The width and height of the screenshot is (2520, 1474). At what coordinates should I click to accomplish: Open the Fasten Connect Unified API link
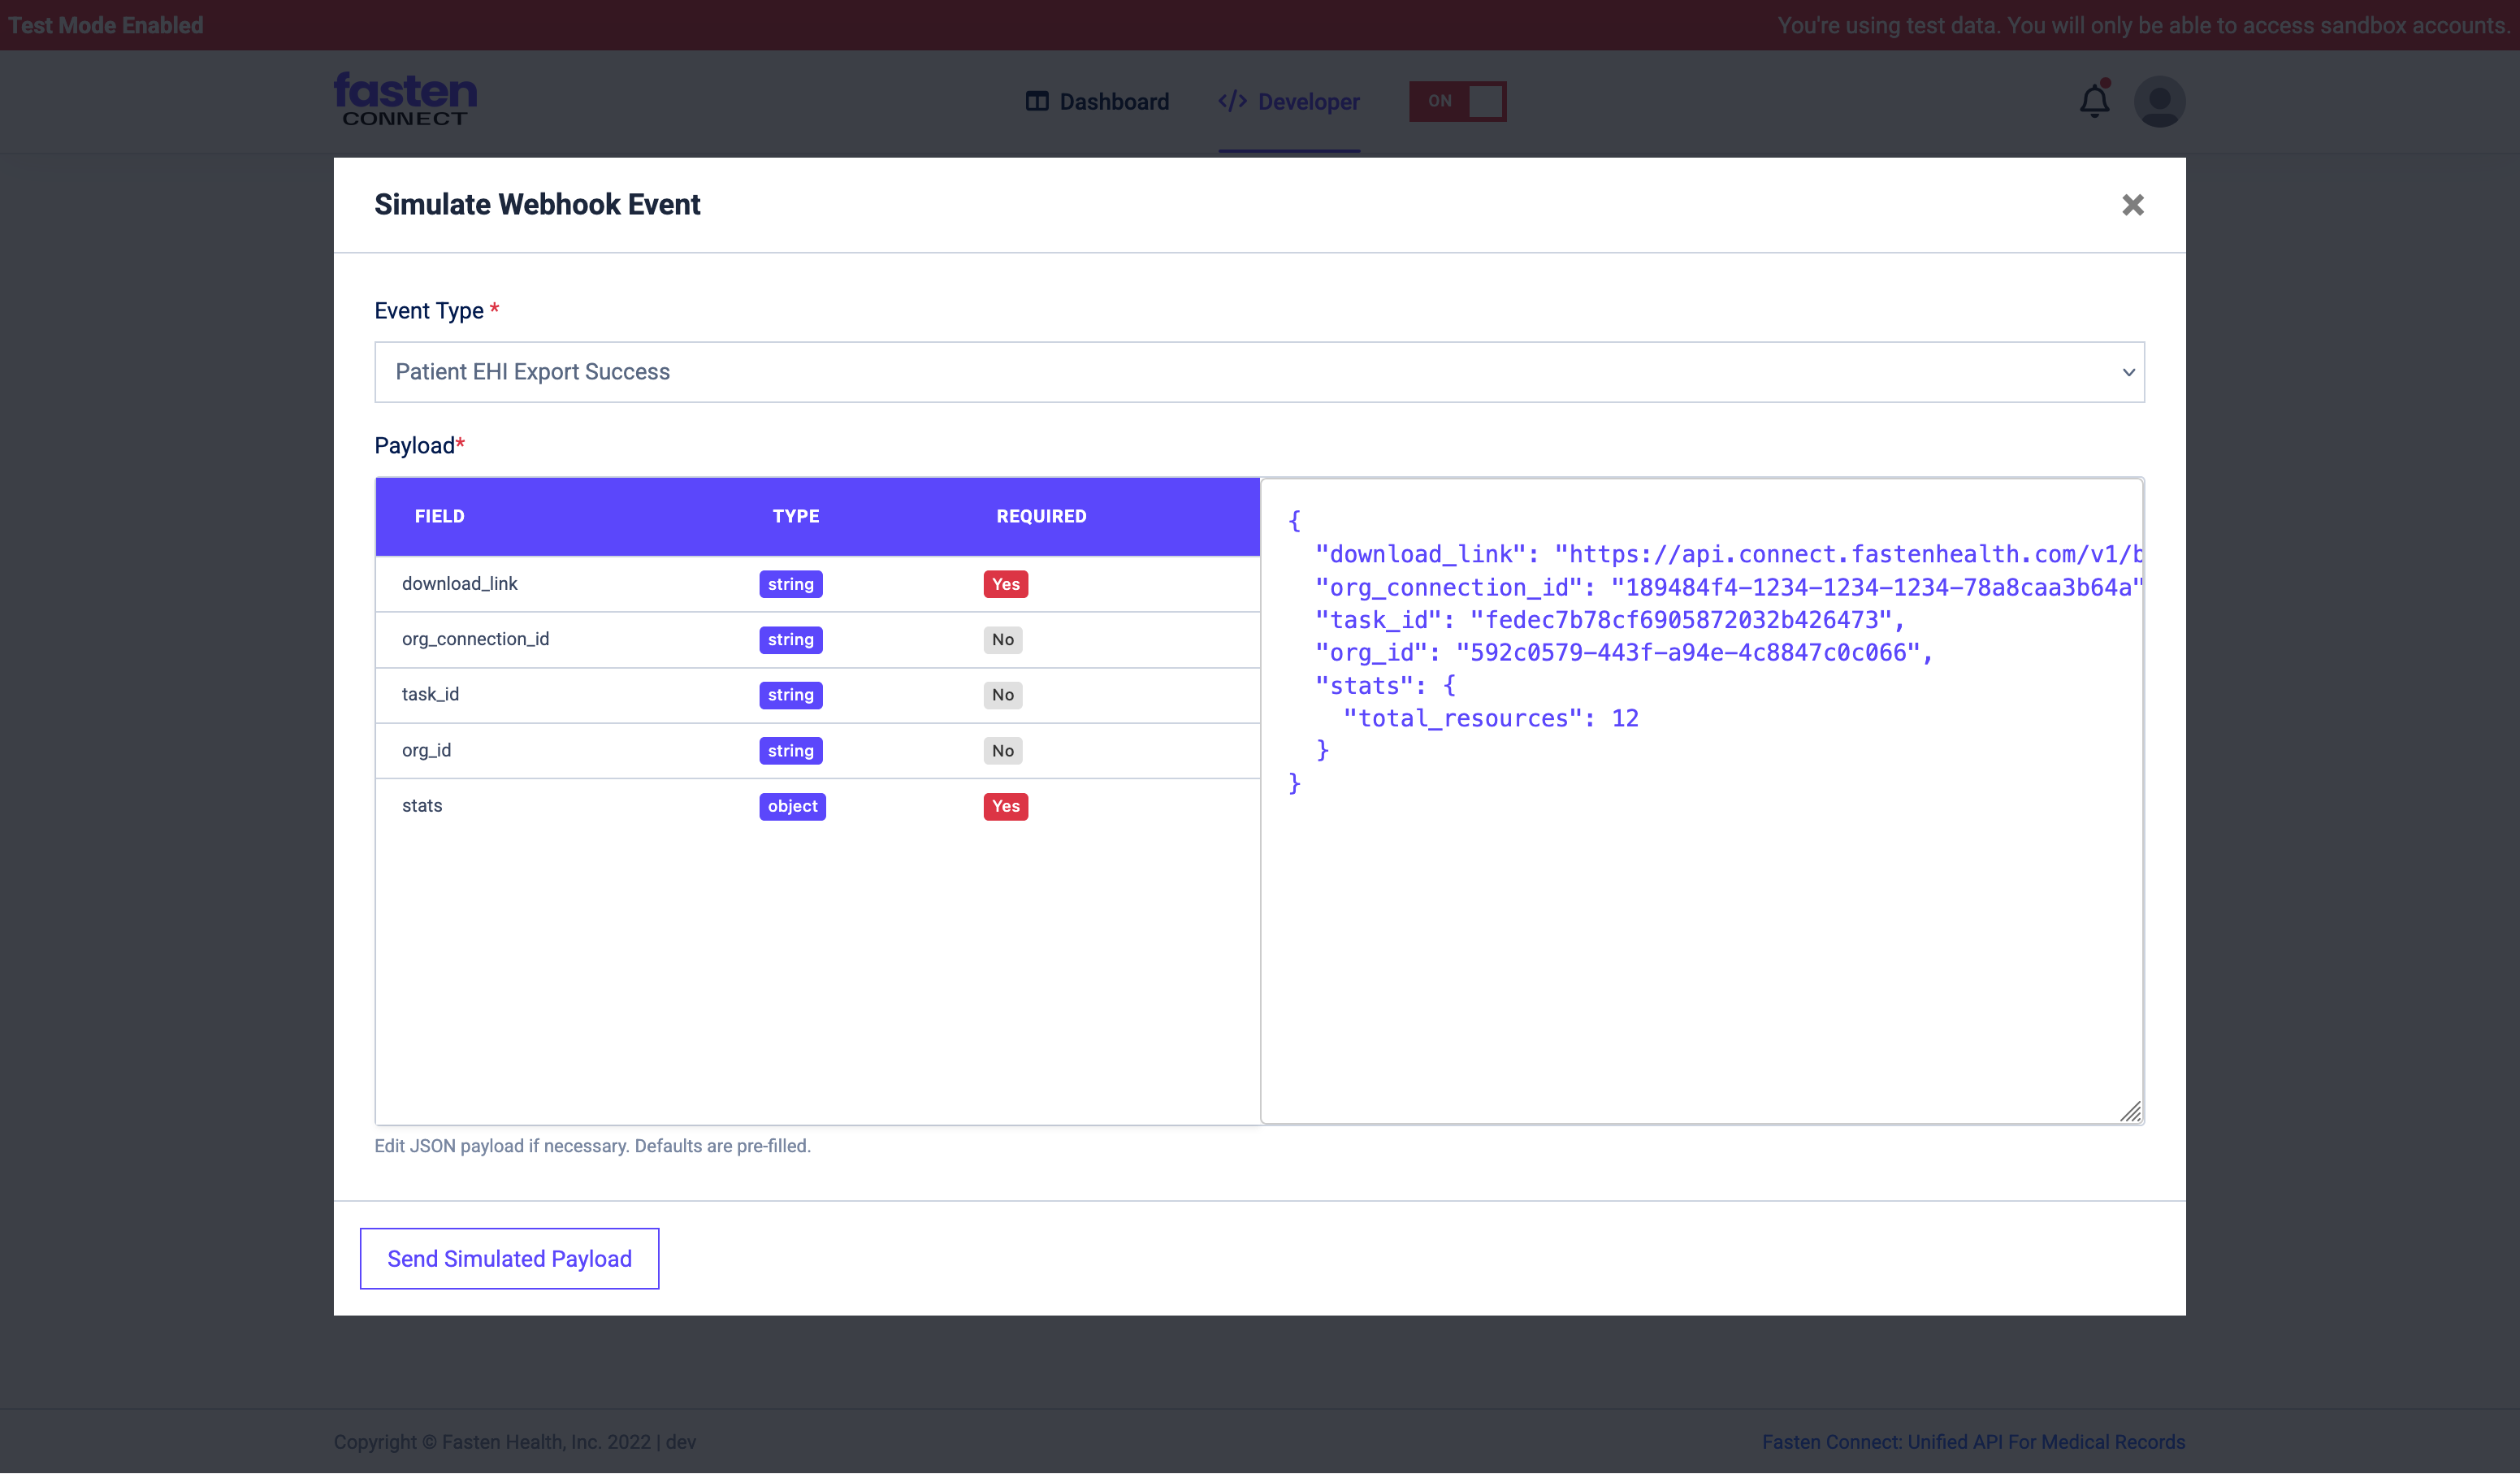[x=1973, y=1441]
